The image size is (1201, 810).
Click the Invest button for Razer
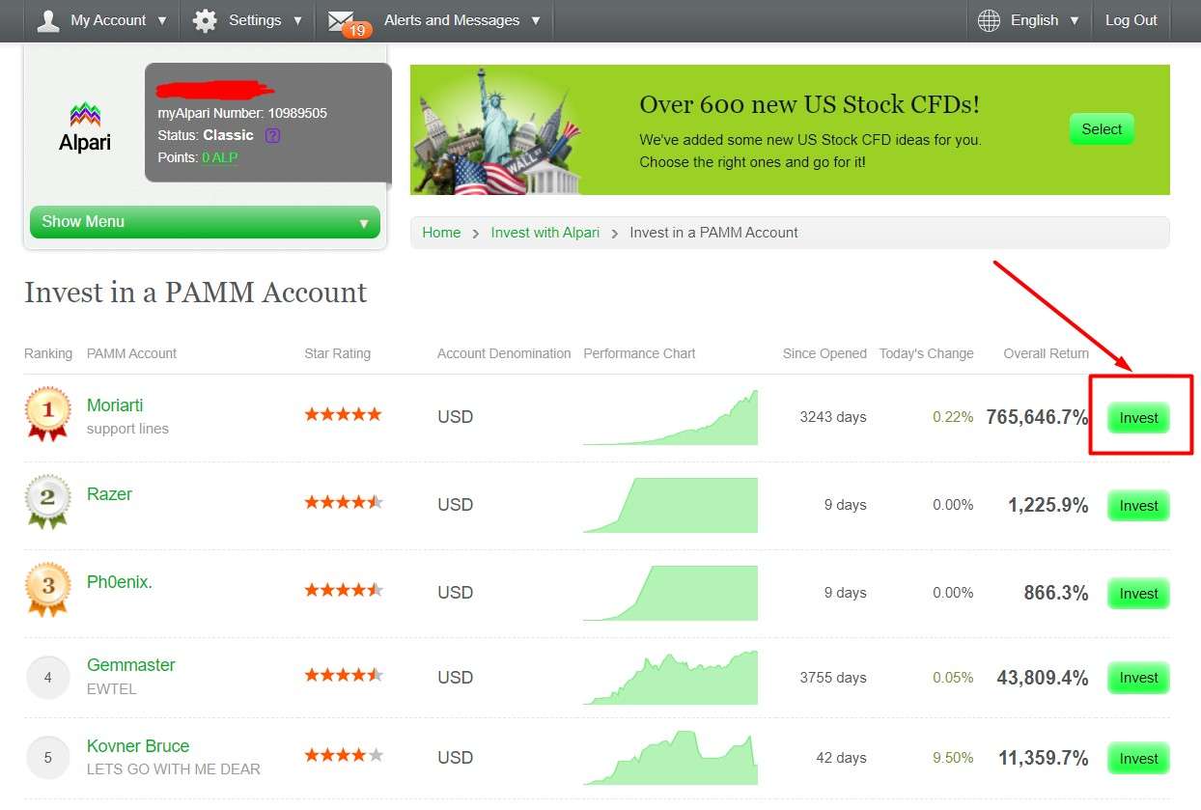point(1138,506)
